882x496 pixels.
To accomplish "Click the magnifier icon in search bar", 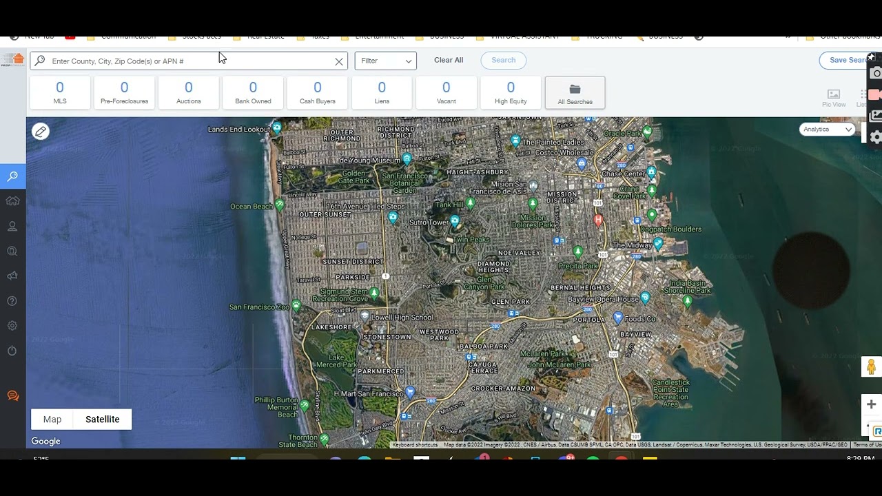I will (40, 61).
